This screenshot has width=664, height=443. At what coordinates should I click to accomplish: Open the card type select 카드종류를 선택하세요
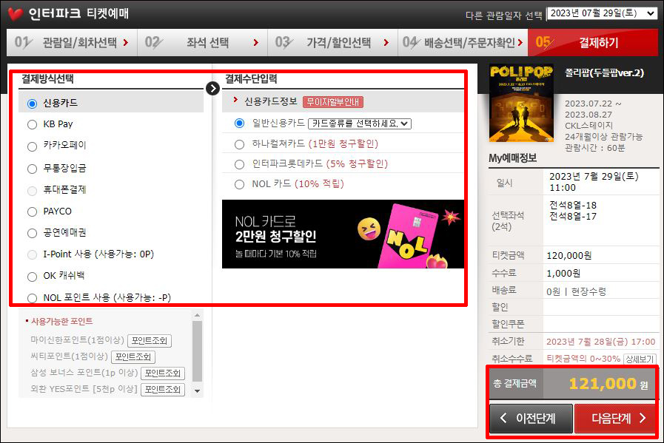[360, 124]
